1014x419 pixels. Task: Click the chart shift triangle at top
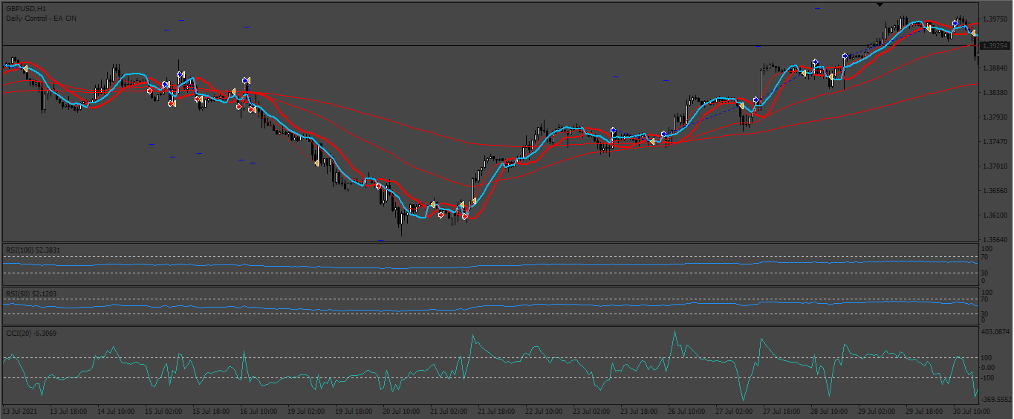click(x=880, y=5)
